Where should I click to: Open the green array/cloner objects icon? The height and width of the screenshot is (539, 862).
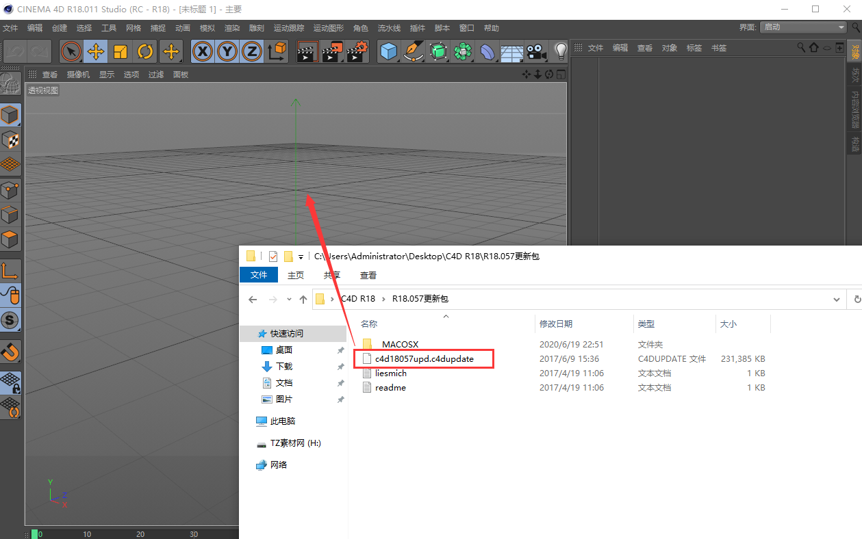click(463, 51)
